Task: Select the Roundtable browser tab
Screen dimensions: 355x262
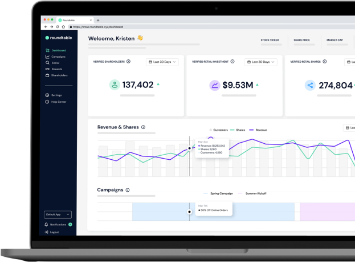Action: [75, 20]
